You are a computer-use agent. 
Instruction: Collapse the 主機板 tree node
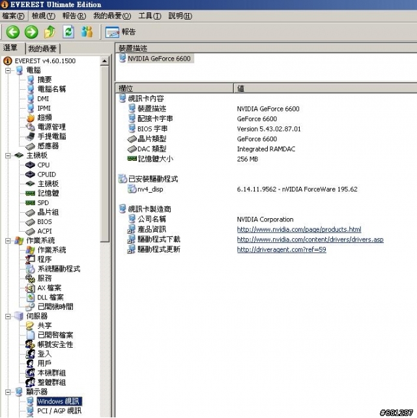pos(8,156)
